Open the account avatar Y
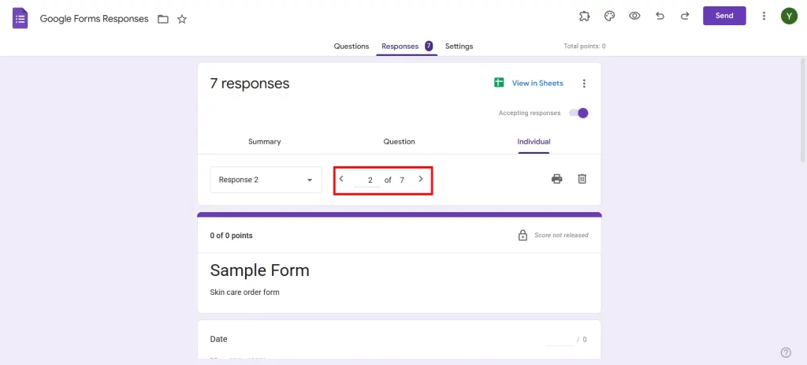Image resolution: width=807 pixels, height=365 pixels. (789, 16)
